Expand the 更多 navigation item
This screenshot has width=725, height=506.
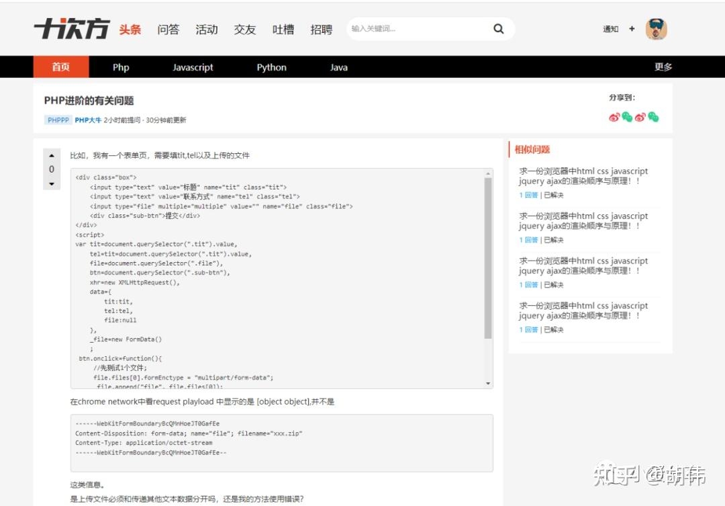point(662,67)
